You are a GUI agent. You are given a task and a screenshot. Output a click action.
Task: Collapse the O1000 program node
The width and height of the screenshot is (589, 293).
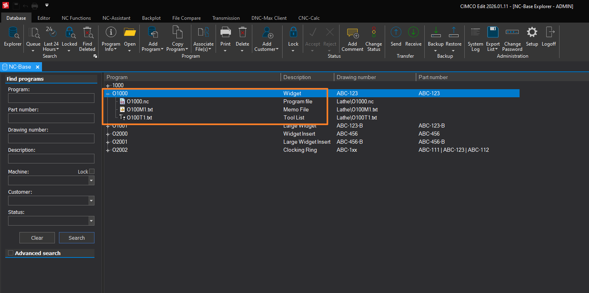108,94
